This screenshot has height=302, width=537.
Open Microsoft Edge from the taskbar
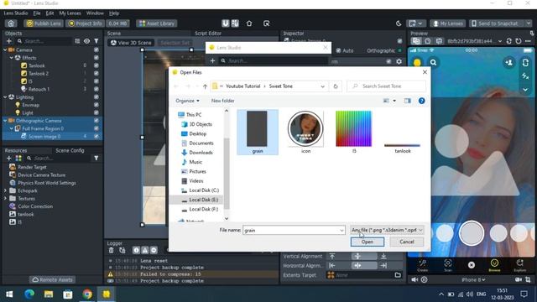[x=29, y=294]
